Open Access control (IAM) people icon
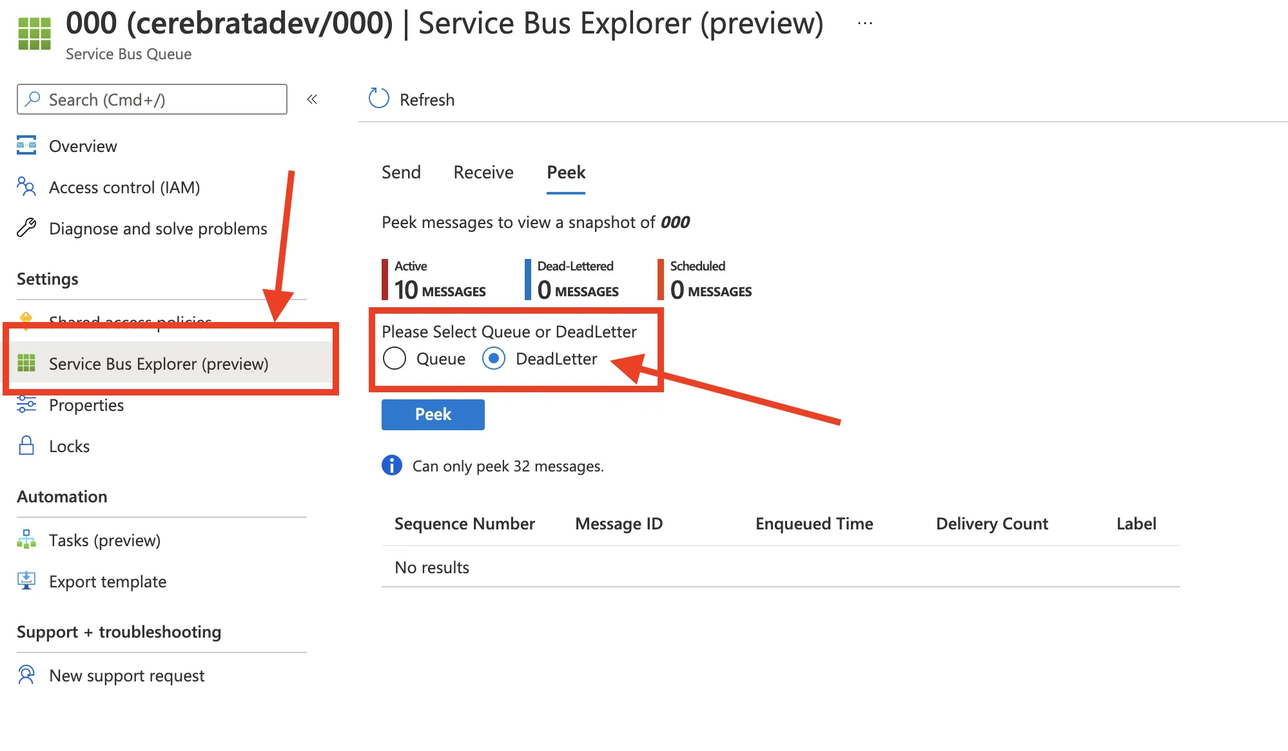 (26, 187)
